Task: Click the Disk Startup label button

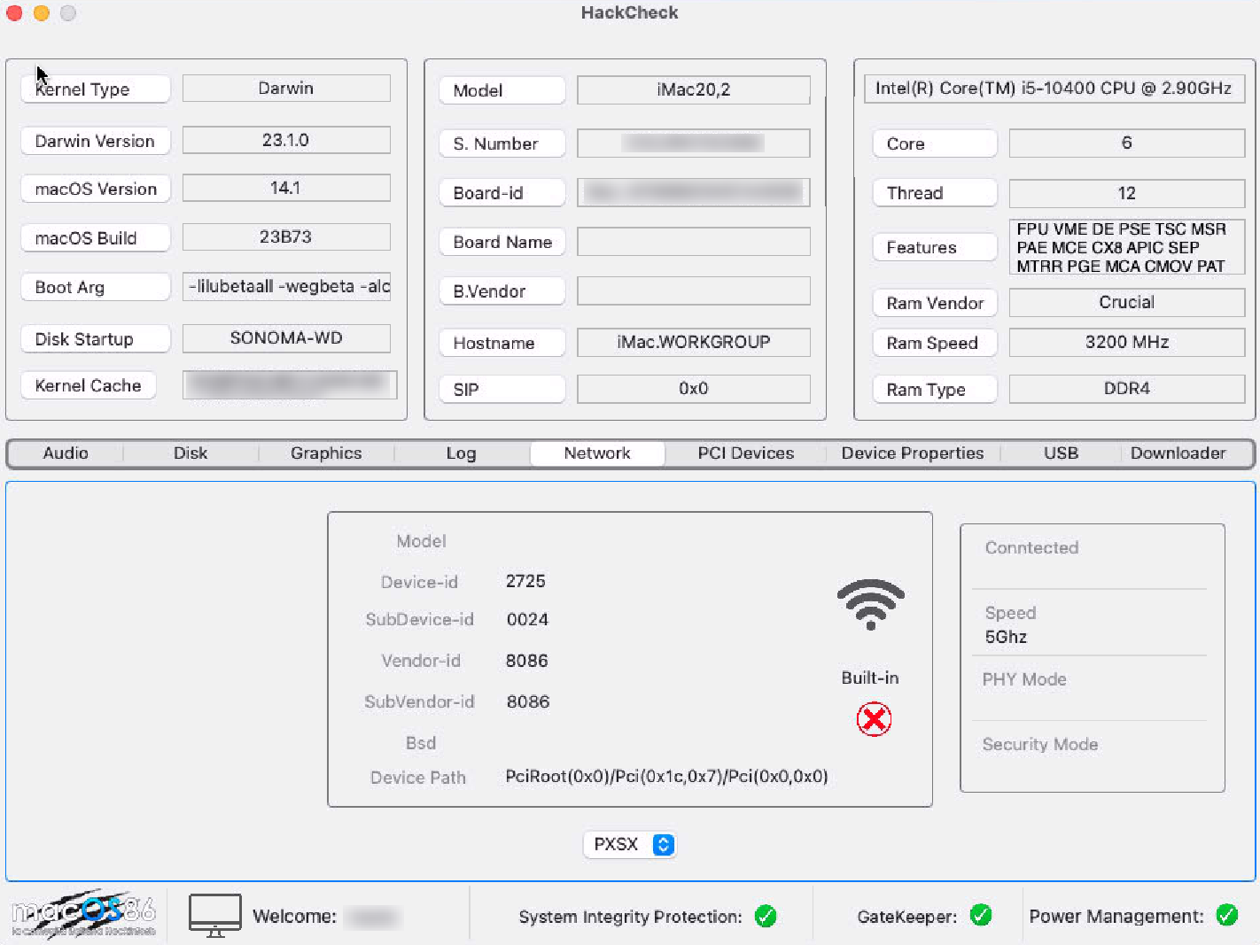Action: point(96,339)
